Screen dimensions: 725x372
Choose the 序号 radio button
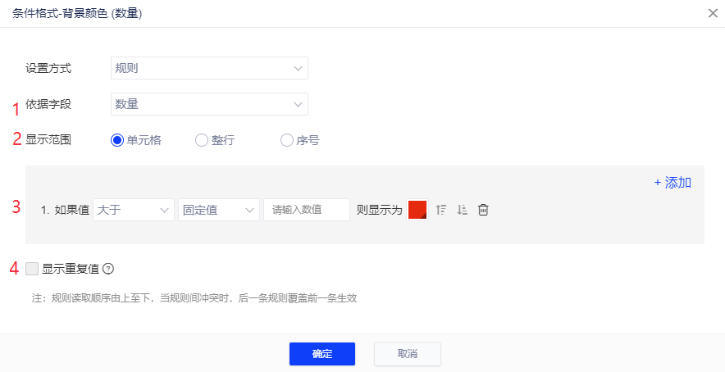coord(287,140)
